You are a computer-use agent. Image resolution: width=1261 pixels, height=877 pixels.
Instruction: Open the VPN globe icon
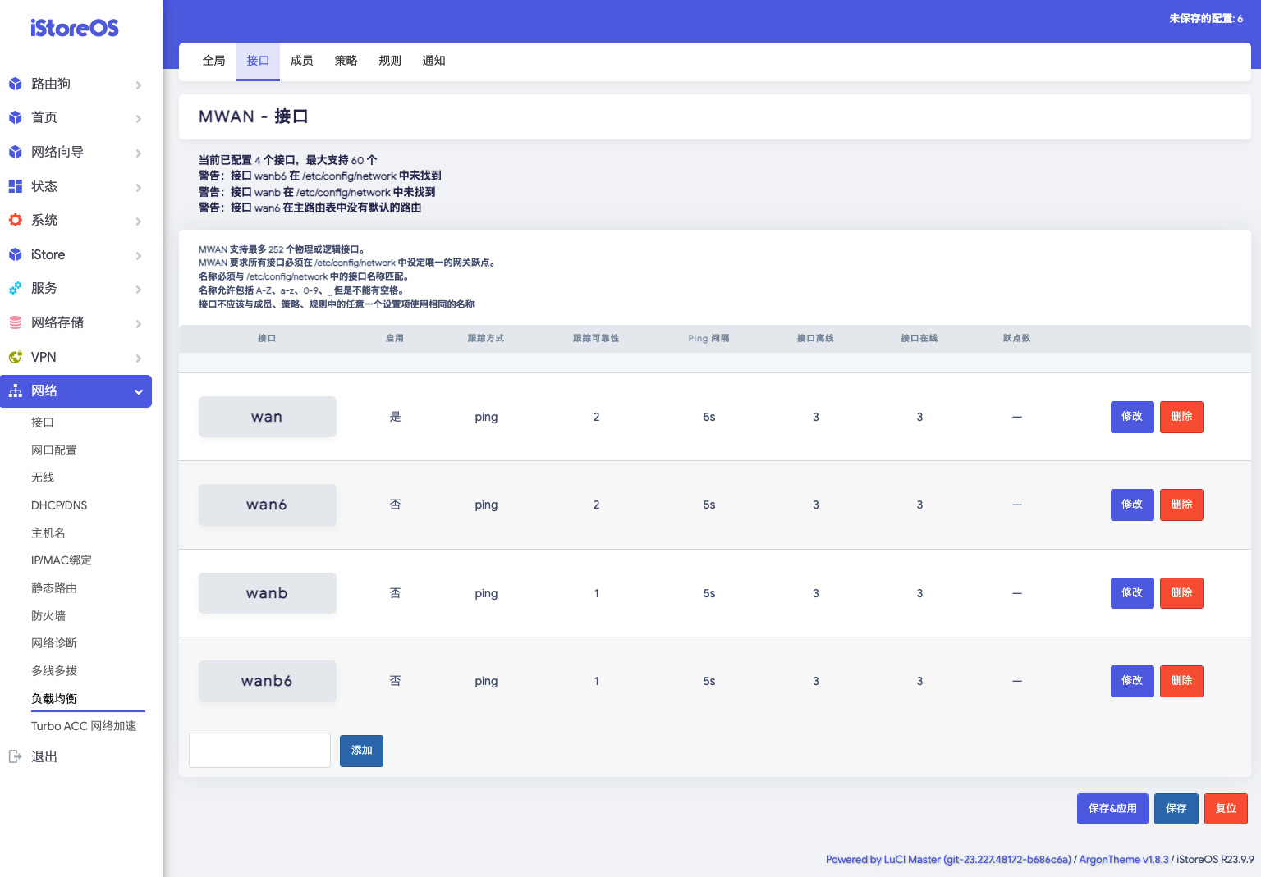point(15,357)
